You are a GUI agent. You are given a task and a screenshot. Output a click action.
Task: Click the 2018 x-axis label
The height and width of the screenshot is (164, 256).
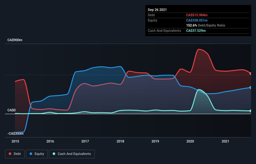120,141
